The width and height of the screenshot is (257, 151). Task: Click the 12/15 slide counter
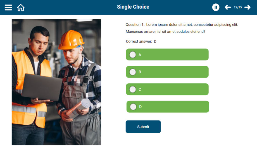pyautogui.click(x=238, y=7)
